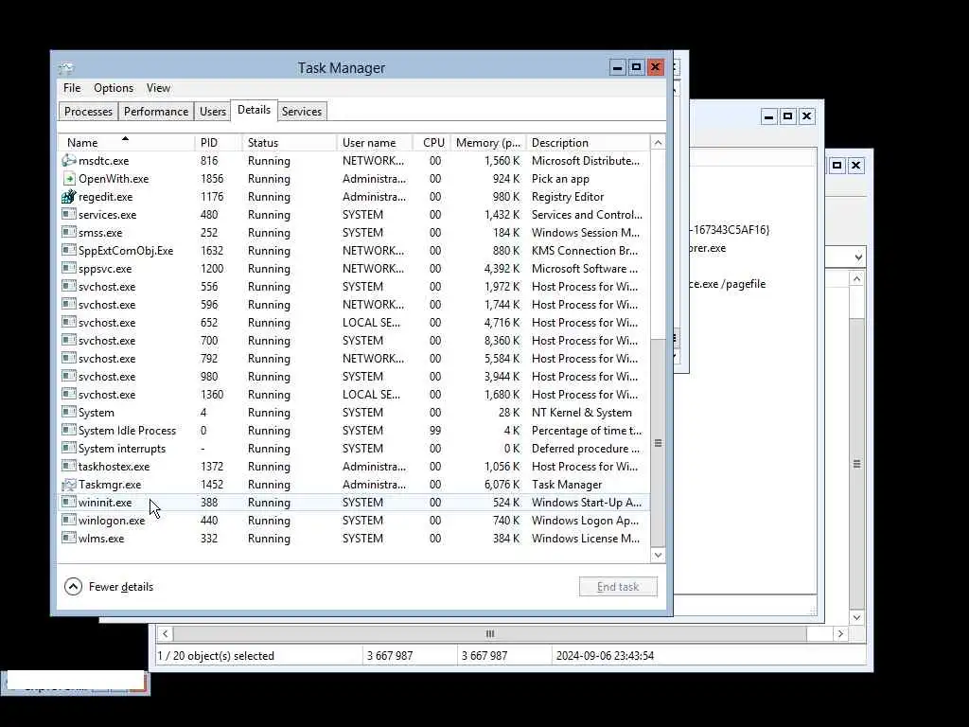The image size is (969, 727).
Task: Click the icon of svchost.exe PID 792
Action: click(68, 357)
